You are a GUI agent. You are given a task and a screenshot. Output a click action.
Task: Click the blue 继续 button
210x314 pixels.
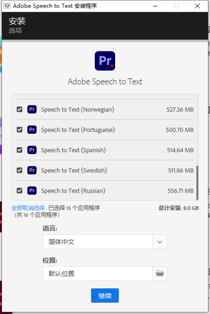pos(105,295)
